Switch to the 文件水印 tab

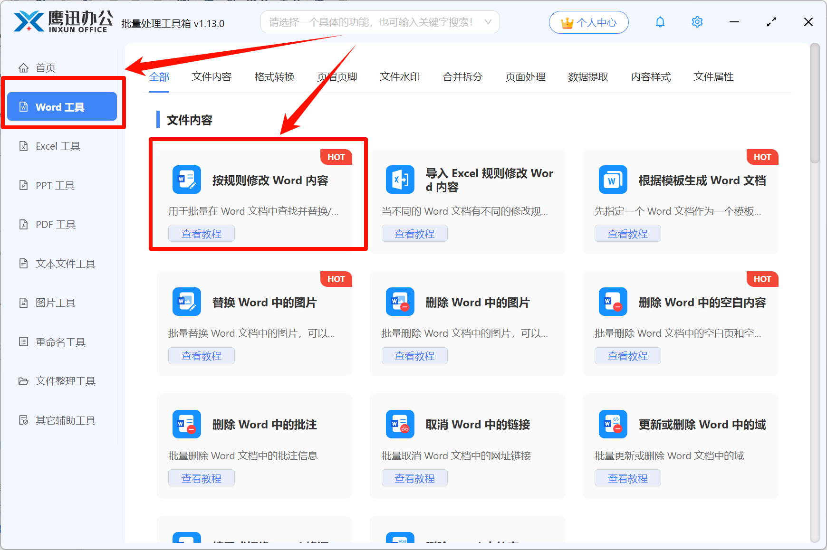(x=399, y=77)
